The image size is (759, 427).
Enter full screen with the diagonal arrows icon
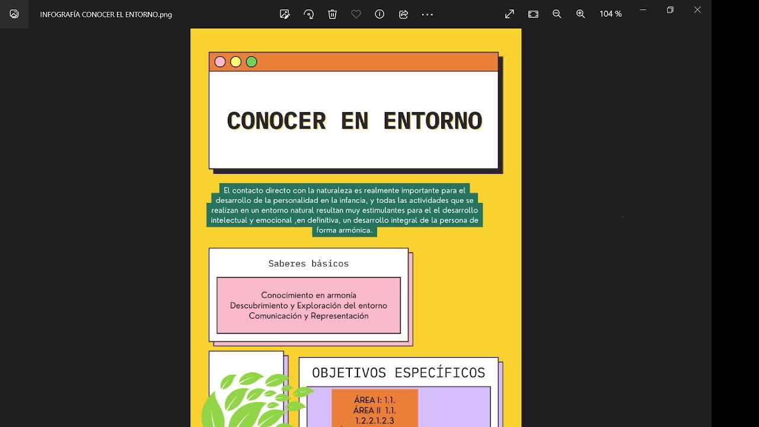[509, 14]
